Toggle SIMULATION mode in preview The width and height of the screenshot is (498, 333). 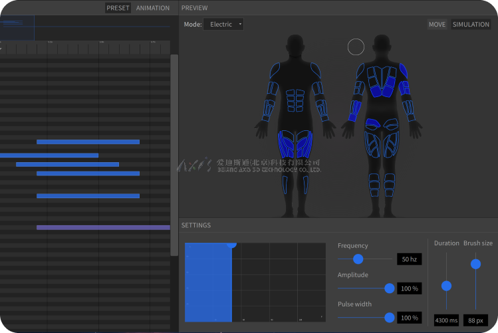click(471, 25)
